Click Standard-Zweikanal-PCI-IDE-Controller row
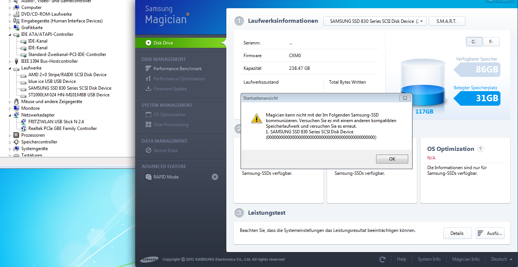The image size is (518, 267). (x=67, y=55)
